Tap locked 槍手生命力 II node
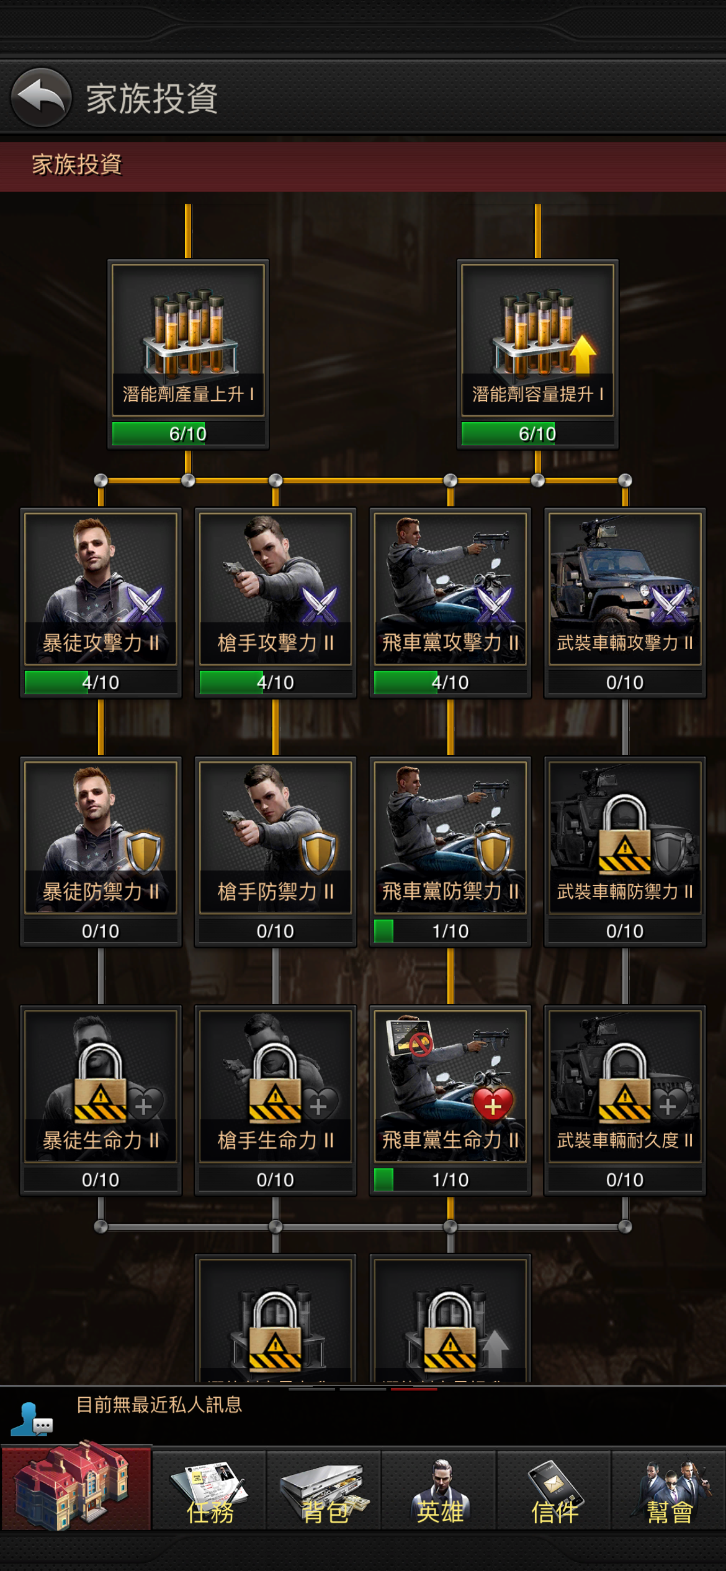The image size is (726, 1571). [276, 1086]
